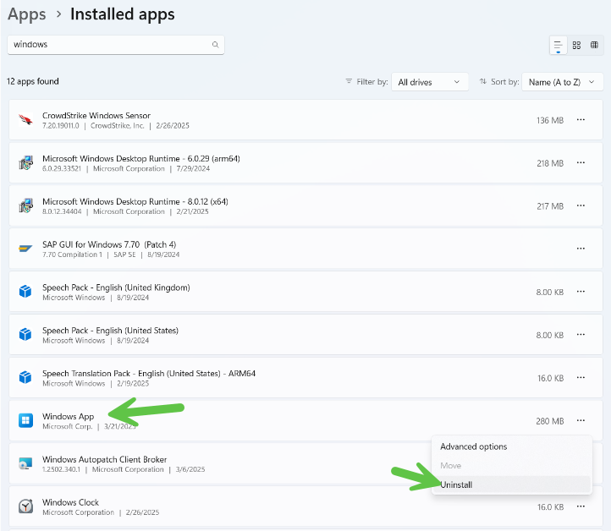This screenshot has width=611, height=531.
Task: Click the 136 MB size value
Action: pos(550,121)
